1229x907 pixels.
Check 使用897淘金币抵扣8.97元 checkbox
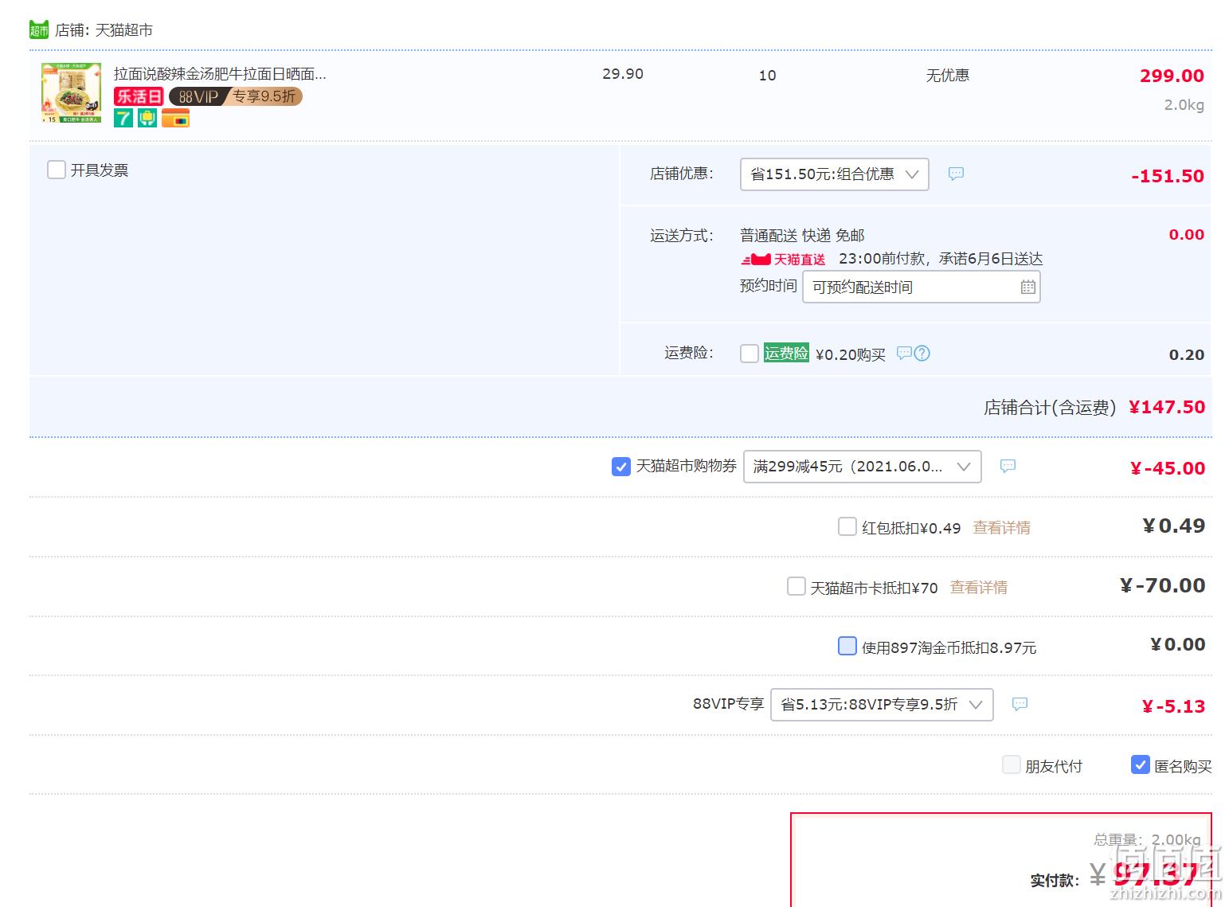(x=847, y=646)
